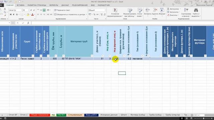Click the fill color bucket swatch
The height and width of the screenshot is (120, 214).
(28, 14)
